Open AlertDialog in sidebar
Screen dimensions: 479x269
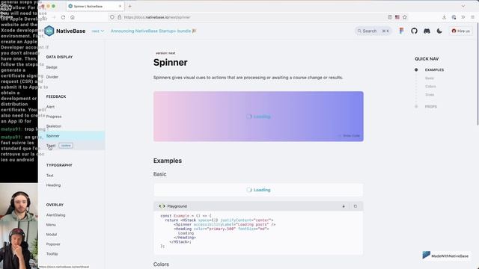coord(55,215)
